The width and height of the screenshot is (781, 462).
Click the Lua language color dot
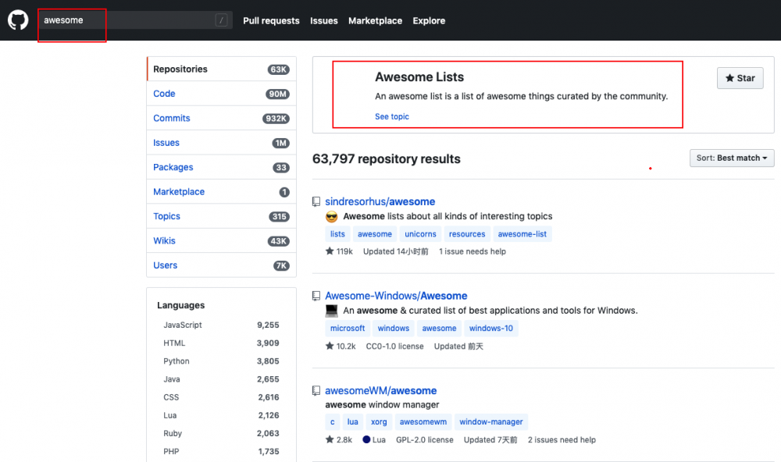tap(365, 439)
